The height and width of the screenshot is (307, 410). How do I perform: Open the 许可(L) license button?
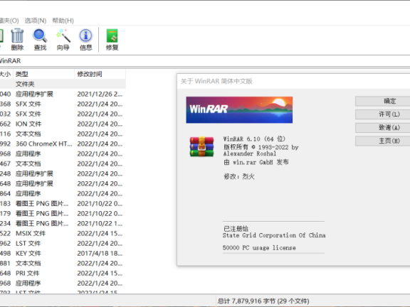point(382,114)
